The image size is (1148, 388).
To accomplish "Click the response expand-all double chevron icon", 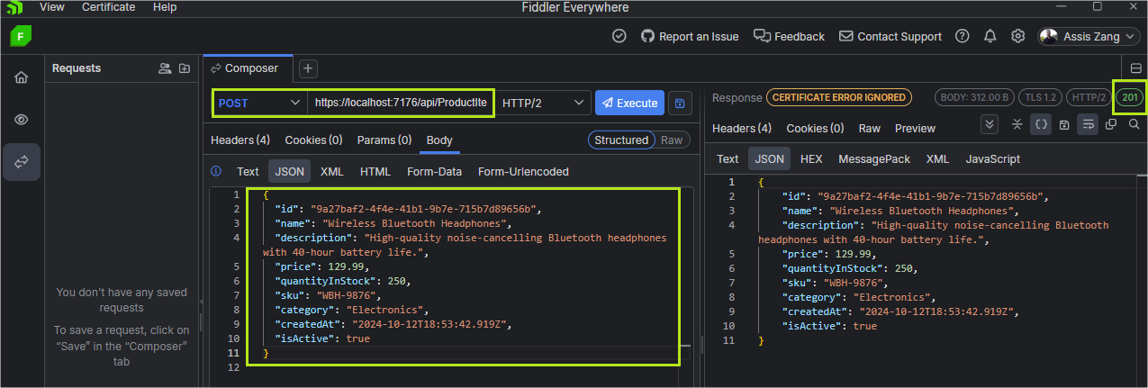I will (990, 124).
